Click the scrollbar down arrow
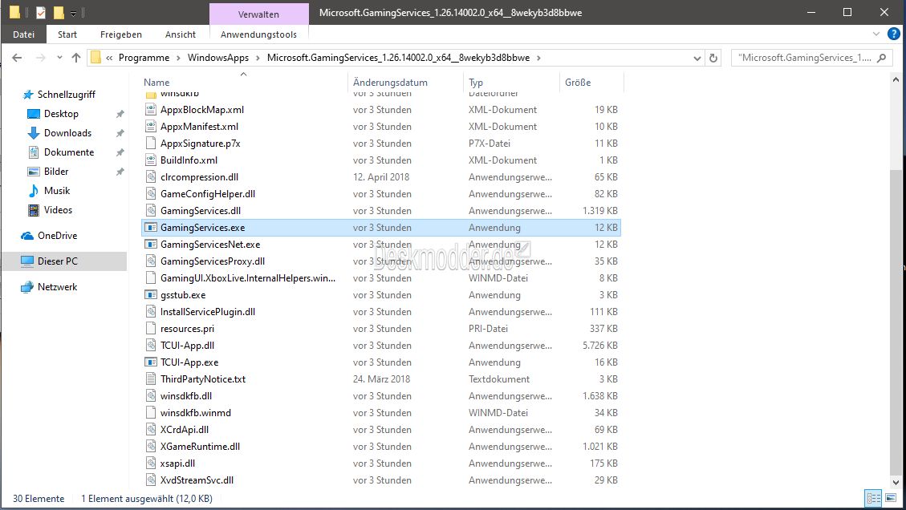 [x=896, y=483]
